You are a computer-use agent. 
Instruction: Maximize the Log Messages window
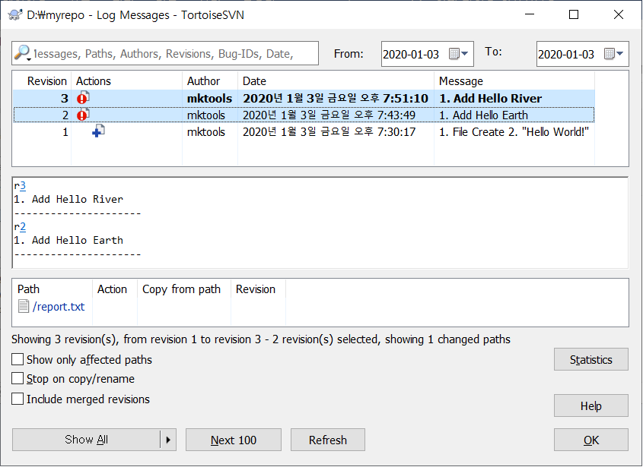pos(574,14)
